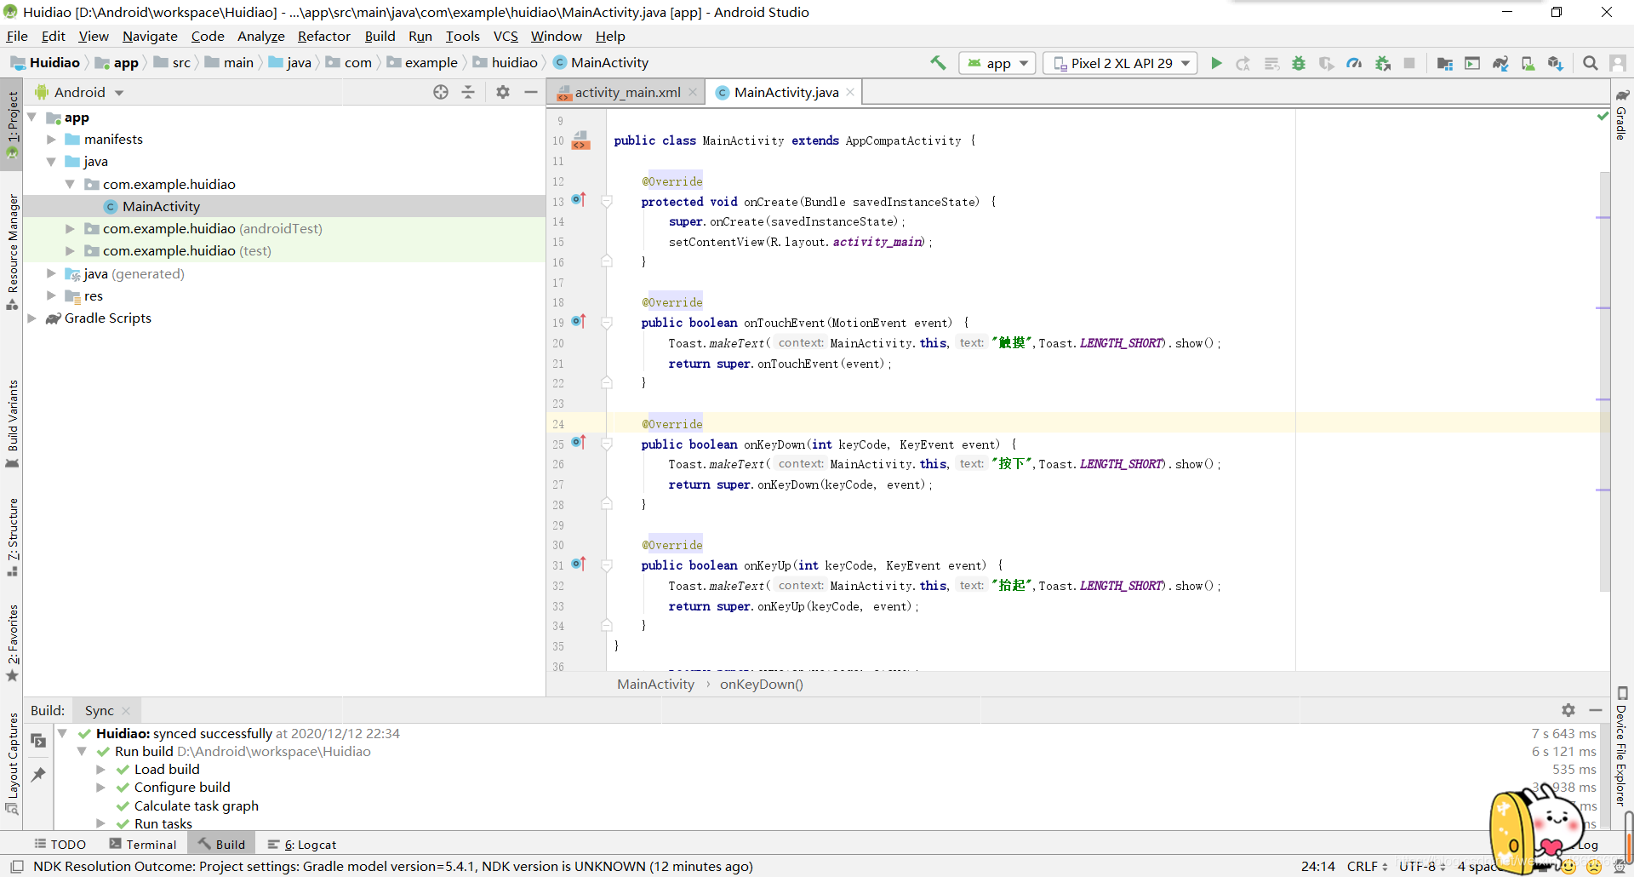This screenshot has height=877, width=1634.
Task: Click override gutter icon at onCreate line
Action: (579, 200)
